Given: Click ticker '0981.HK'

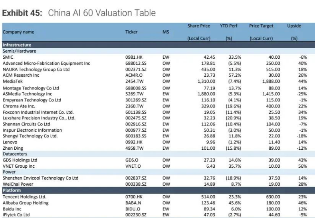Looking at the screenshot, I should (134, 57).
